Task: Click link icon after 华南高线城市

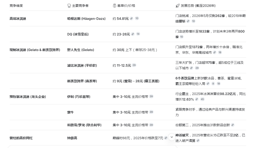Action: 214,52
